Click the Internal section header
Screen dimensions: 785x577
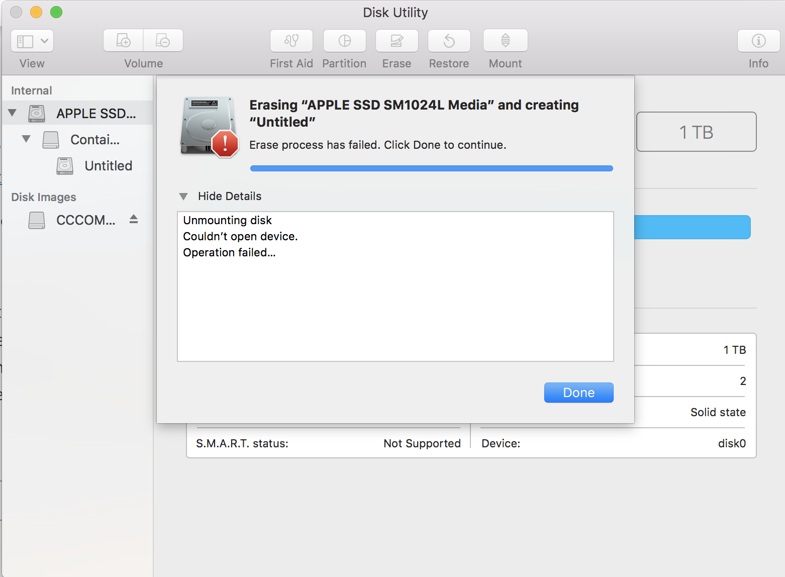[x=32, y=90]
